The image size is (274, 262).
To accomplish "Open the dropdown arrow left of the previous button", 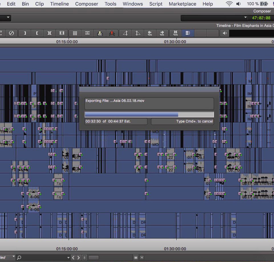I will 68,258.
